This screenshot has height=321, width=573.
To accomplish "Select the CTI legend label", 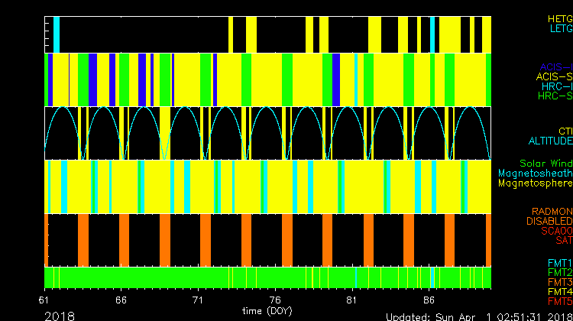I will point(565,131).
